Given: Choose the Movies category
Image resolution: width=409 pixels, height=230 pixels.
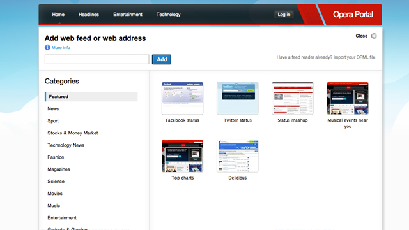Looking at the screenshot, I should pyautogui.click(x=55, y=194).
